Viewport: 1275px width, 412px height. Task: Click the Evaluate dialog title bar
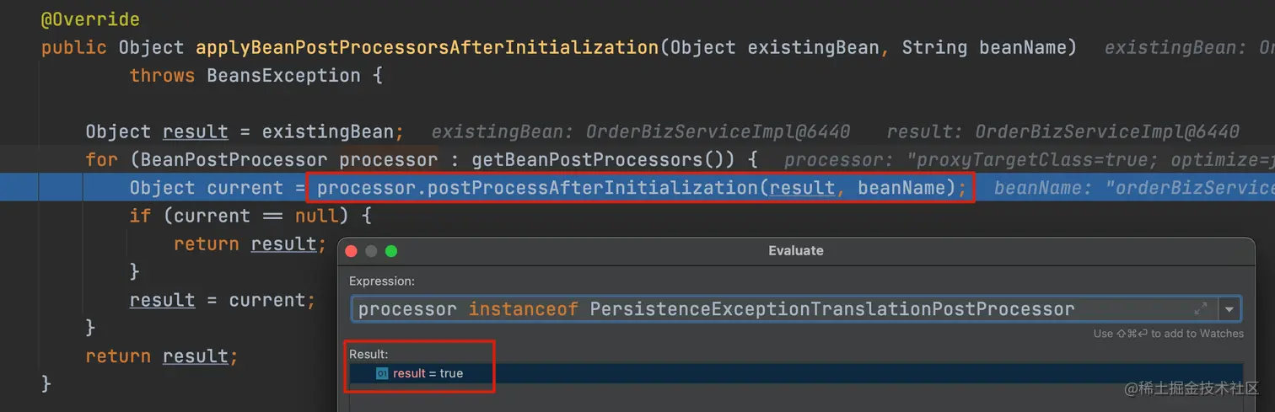[x=795, y=251]
